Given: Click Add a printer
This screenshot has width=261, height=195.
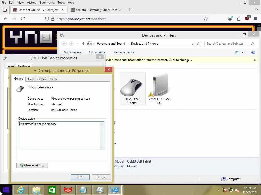Looking at the screenshot, I should coord(98,52).
